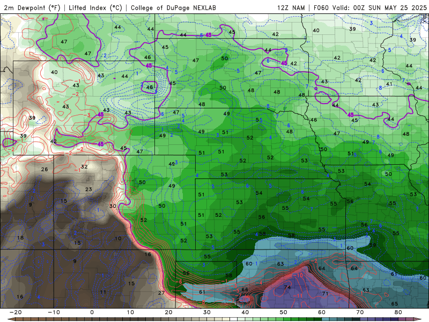
Task: Click the -20 label on the color scale
Action: (x=16, y=312)
